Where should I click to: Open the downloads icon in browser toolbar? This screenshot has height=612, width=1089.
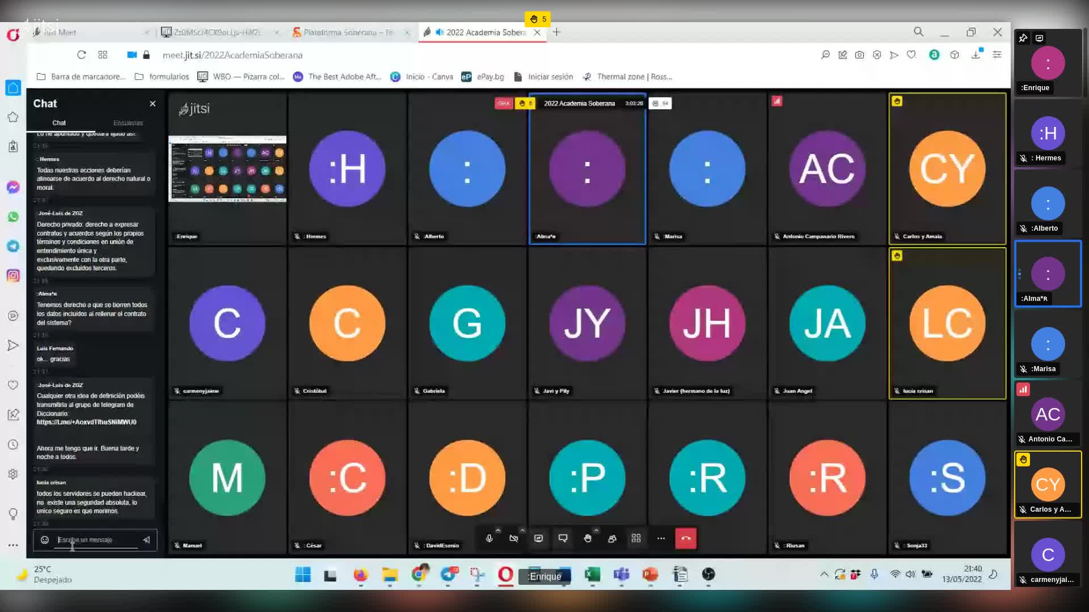pos(976,55)
